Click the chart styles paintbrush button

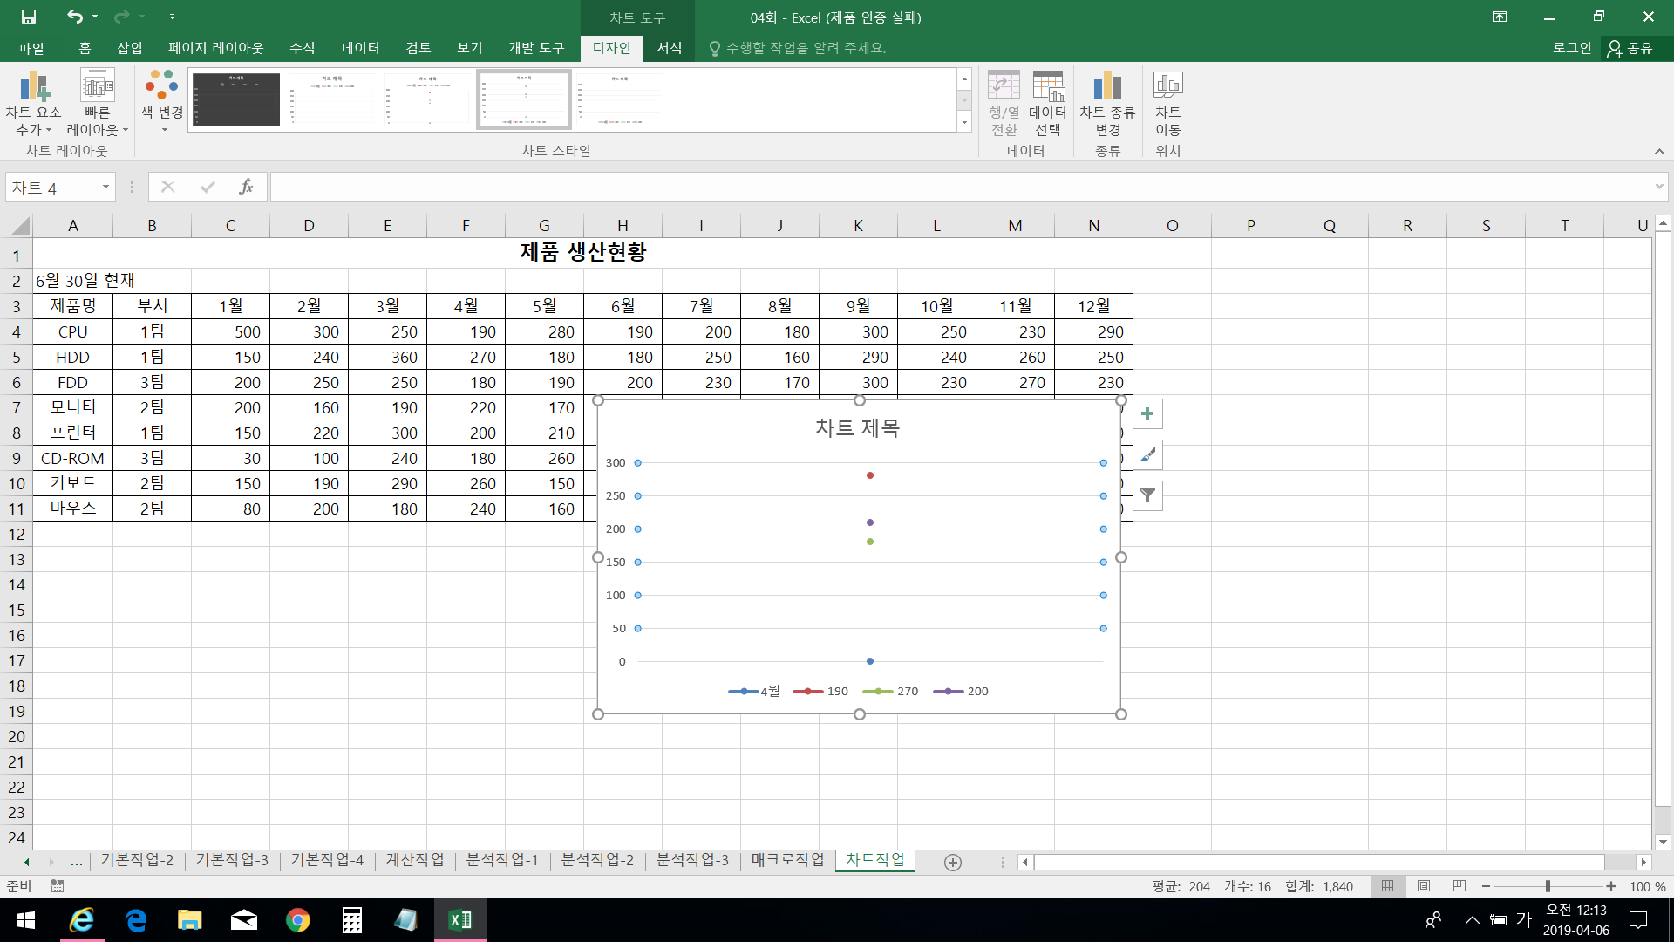(x=1147, y=455)
